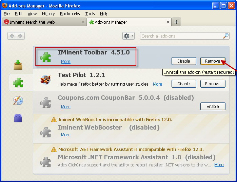Open the Tools menu
This screenshot has width=237, height=182.
pos(90,14)
